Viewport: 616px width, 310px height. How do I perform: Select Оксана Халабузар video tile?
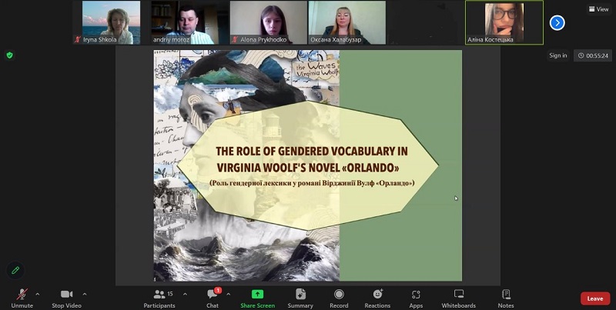tap(347, 22)
